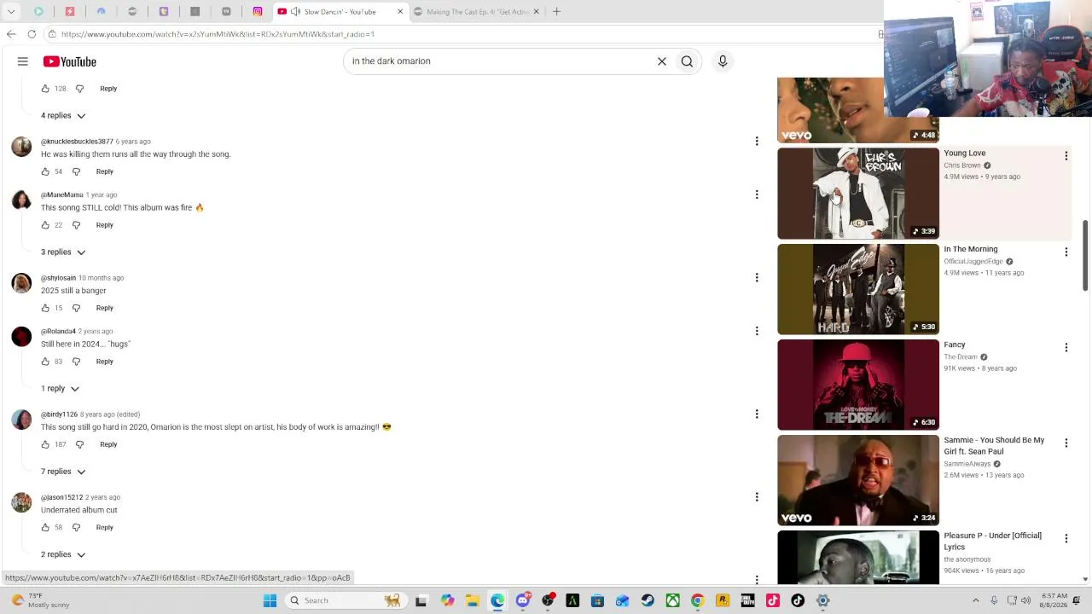
Task: Open the Xbox app from the taskbar
Action: click(672, 600)
